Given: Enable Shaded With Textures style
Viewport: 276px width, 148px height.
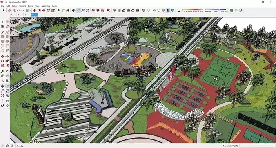Looking at the screenshot, I should point(168,10).
